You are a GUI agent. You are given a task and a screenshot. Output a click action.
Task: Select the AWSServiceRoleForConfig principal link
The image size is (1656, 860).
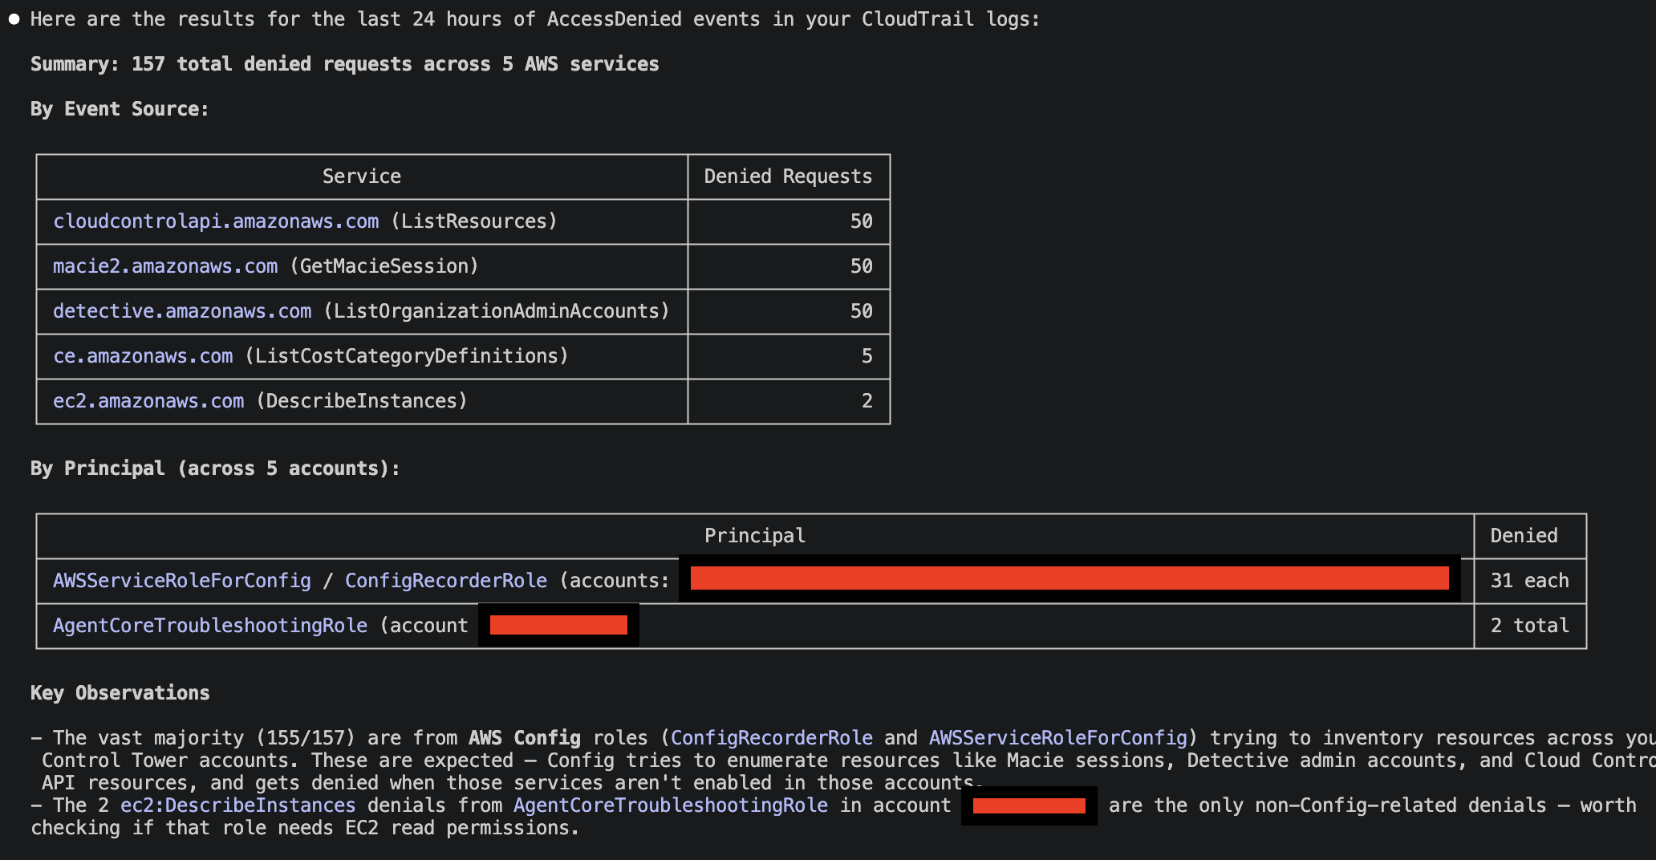182,580
